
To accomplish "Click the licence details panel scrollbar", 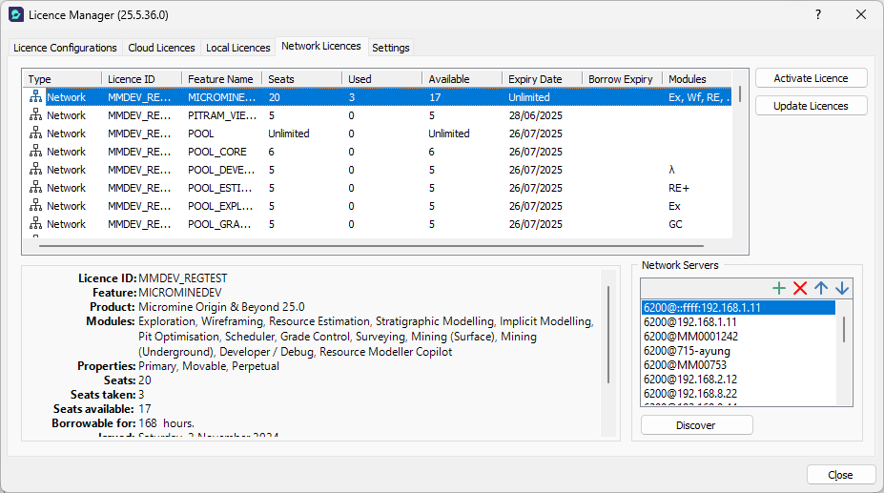I will [608, 335].
